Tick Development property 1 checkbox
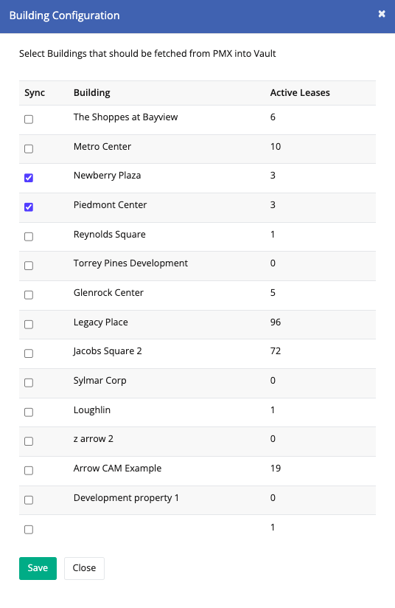The height and width of the screenshot is (608, 395). click(29, 500)
